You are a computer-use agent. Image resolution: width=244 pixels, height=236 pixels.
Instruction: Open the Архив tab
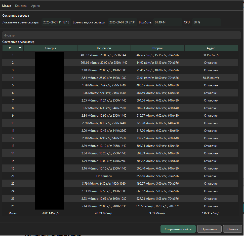tap(35, 6)
